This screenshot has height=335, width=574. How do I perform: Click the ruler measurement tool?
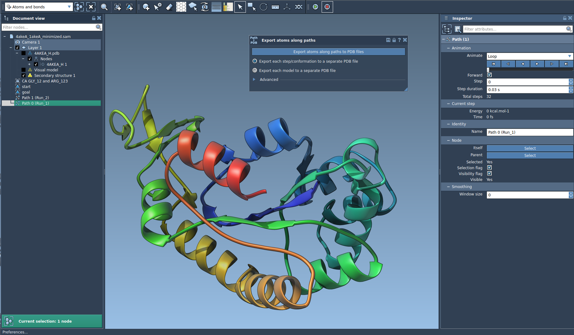[x=275, y=7]
